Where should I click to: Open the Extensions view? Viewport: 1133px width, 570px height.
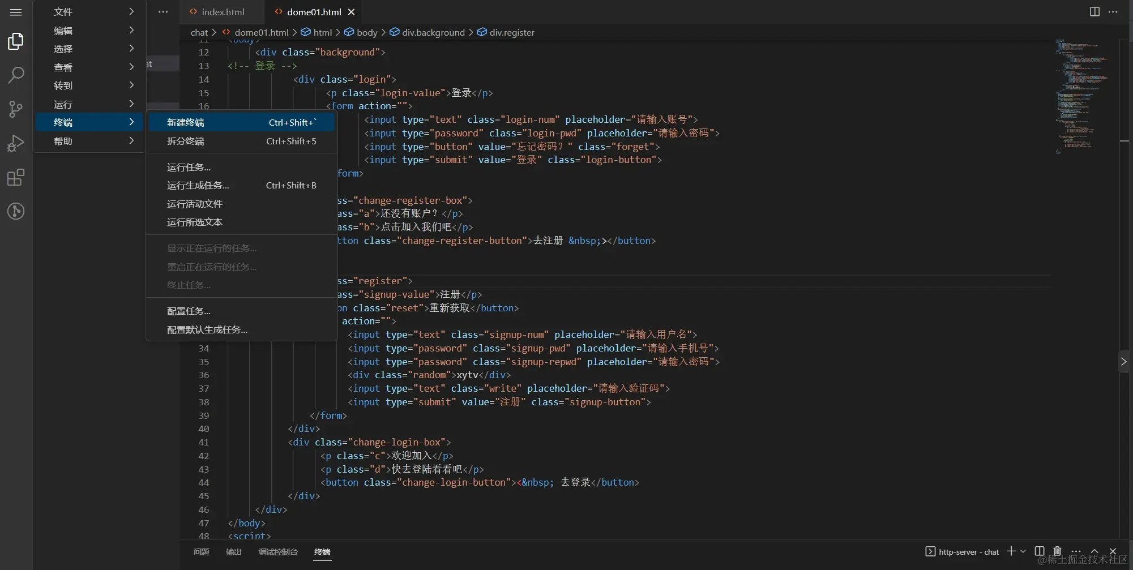pyautogui.click(x=16, y=178)
